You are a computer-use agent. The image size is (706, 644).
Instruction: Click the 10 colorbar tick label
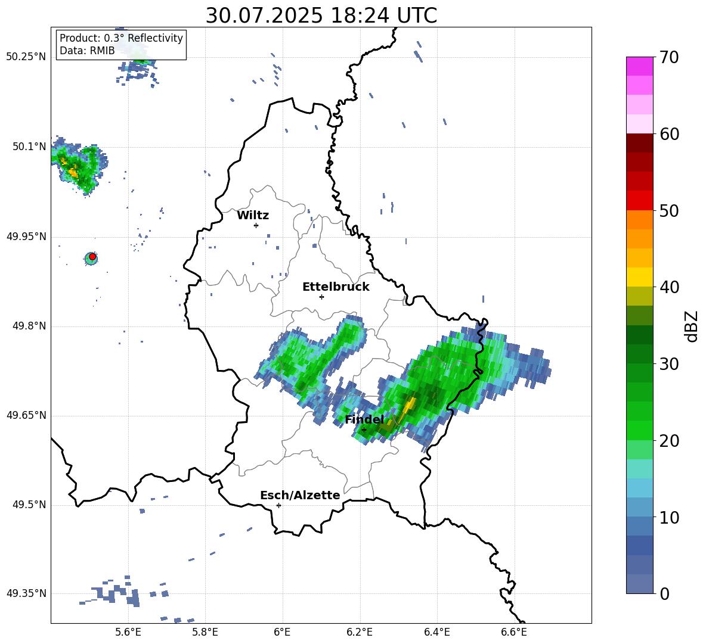pyautogui.click(x=668, y=517)
